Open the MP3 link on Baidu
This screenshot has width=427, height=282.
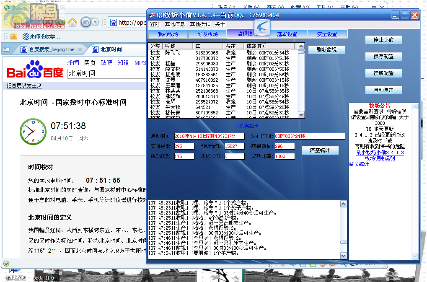(x=140, y=63)
